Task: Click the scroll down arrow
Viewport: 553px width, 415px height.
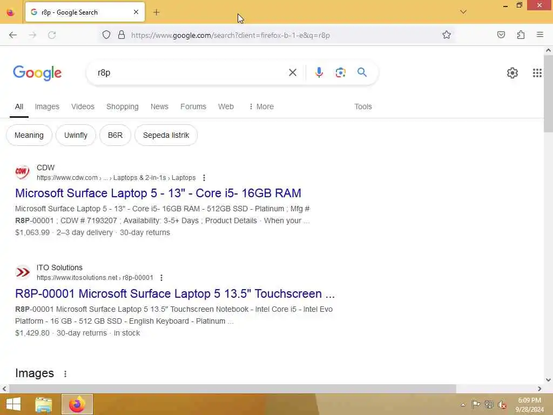Action: point(548,380)
